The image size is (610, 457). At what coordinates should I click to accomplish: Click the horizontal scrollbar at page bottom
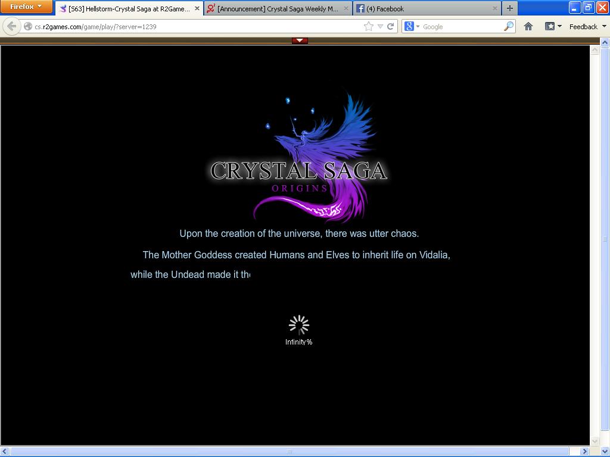[290, 451]
